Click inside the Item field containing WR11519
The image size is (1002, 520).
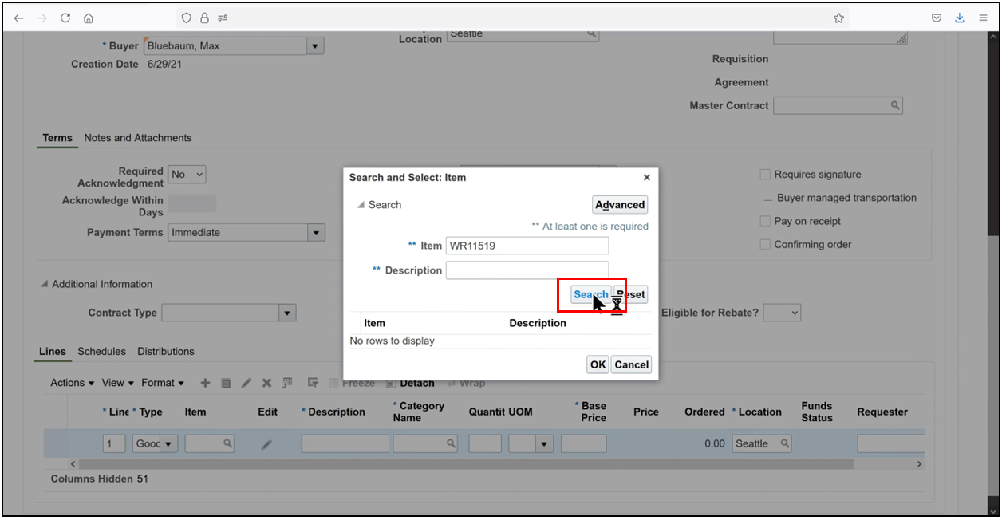pos(527,245)
